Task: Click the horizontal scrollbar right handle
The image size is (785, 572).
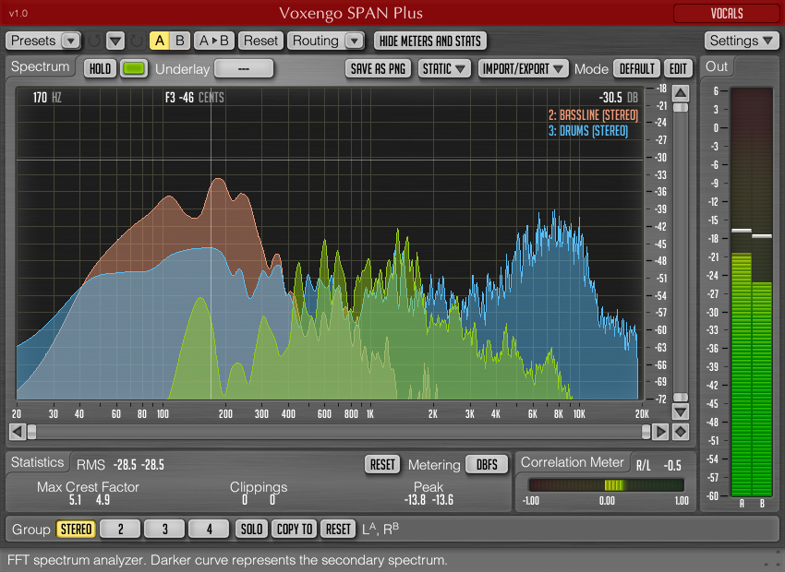Action: 646,432
